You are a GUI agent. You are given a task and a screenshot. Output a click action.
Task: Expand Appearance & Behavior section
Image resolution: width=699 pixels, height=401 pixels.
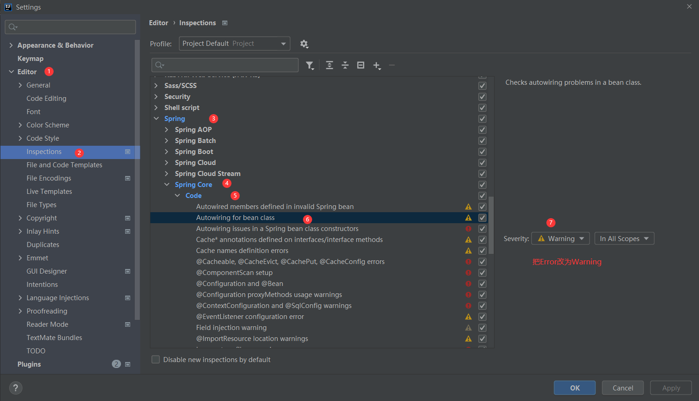coord(11,45)
